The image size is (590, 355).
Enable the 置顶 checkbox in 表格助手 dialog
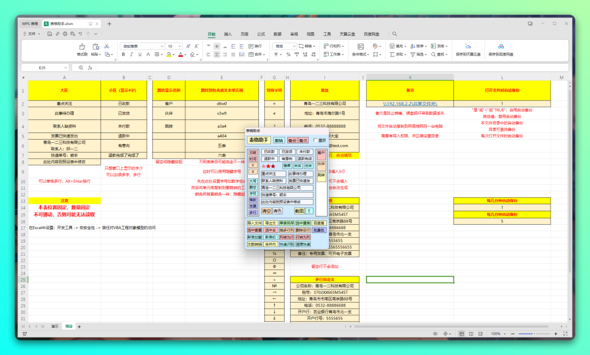click(315, 140)
